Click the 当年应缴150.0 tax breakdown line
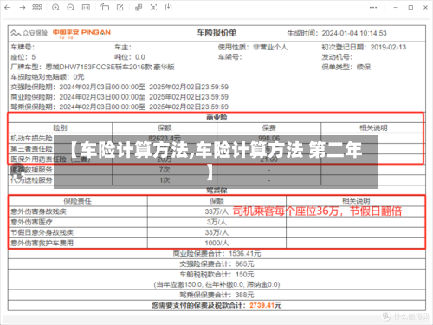The image size is (433, 325). click(x=216, y=284)
